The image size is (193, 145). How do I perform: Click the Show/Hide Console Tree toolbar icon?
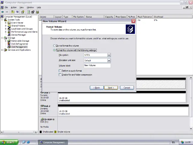17,12
